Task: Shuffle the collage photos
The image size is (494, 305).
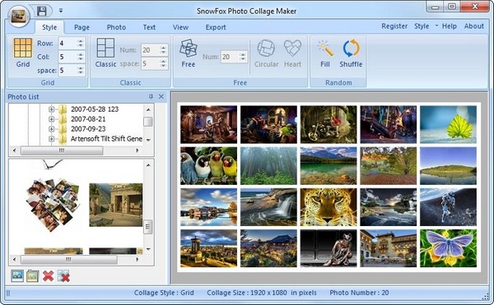Action: (x=351, y=49)
